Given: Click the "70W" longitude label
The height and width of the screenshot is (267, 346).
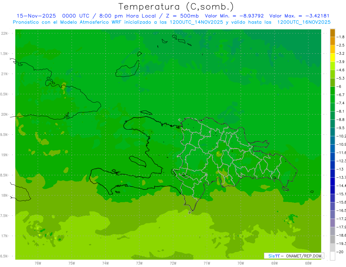Looking at the screenshot, I should [x=241, y=263].
